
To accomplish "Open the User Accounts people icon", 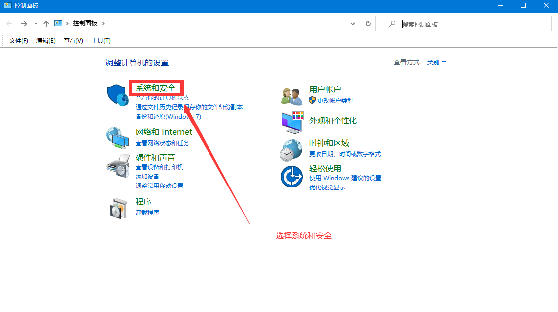I will click(x=292, y=96).
